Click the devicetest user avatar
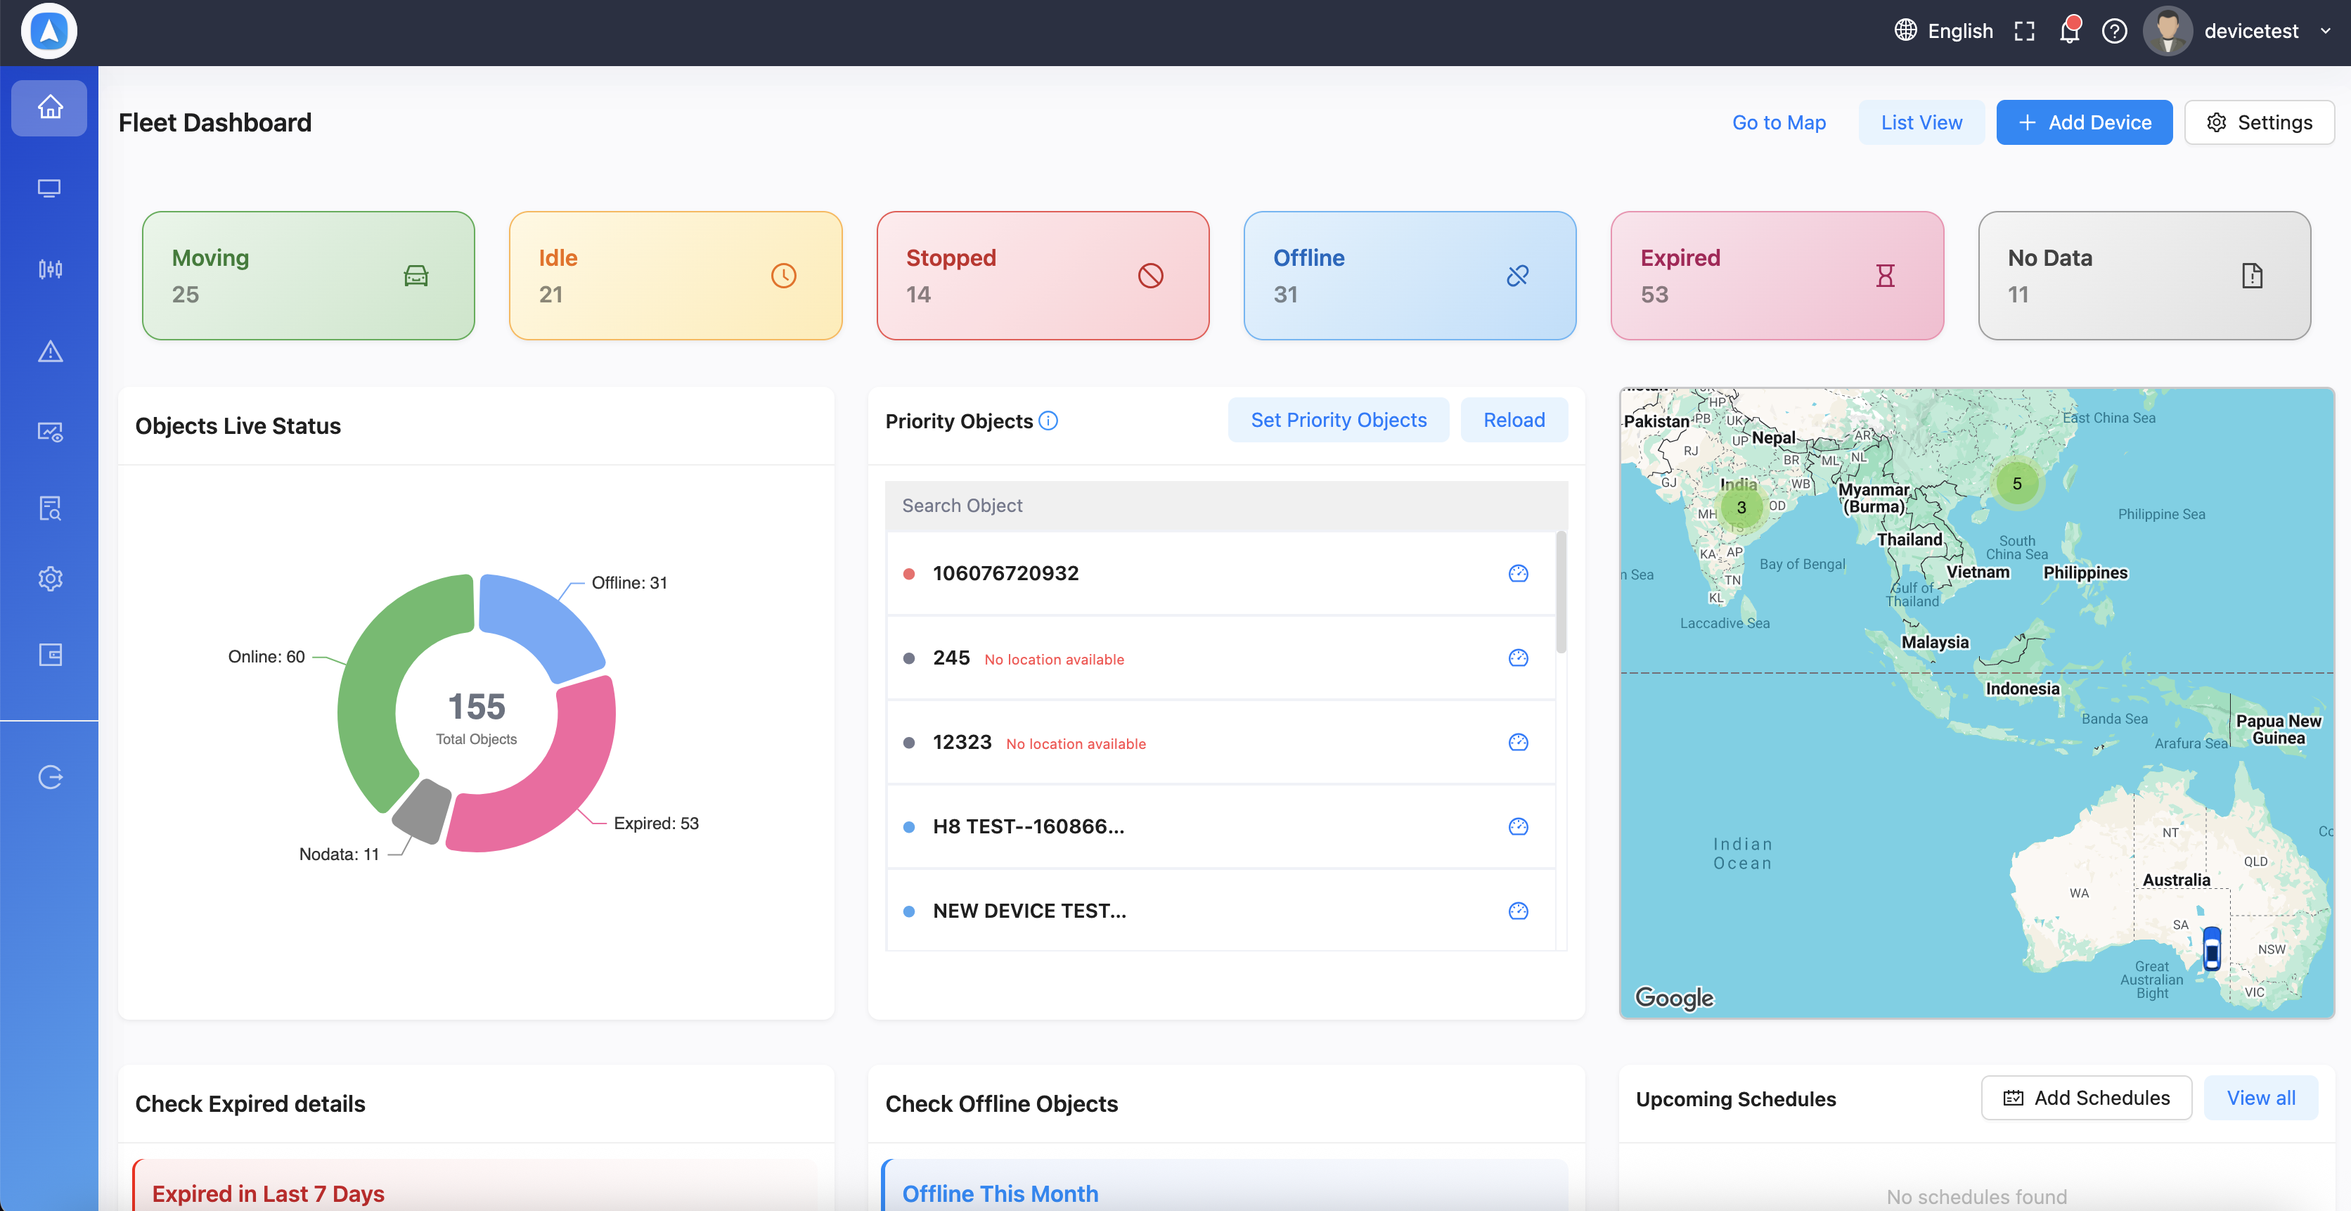This screenshot has width=2351, height=1211. click(2167, 31)
